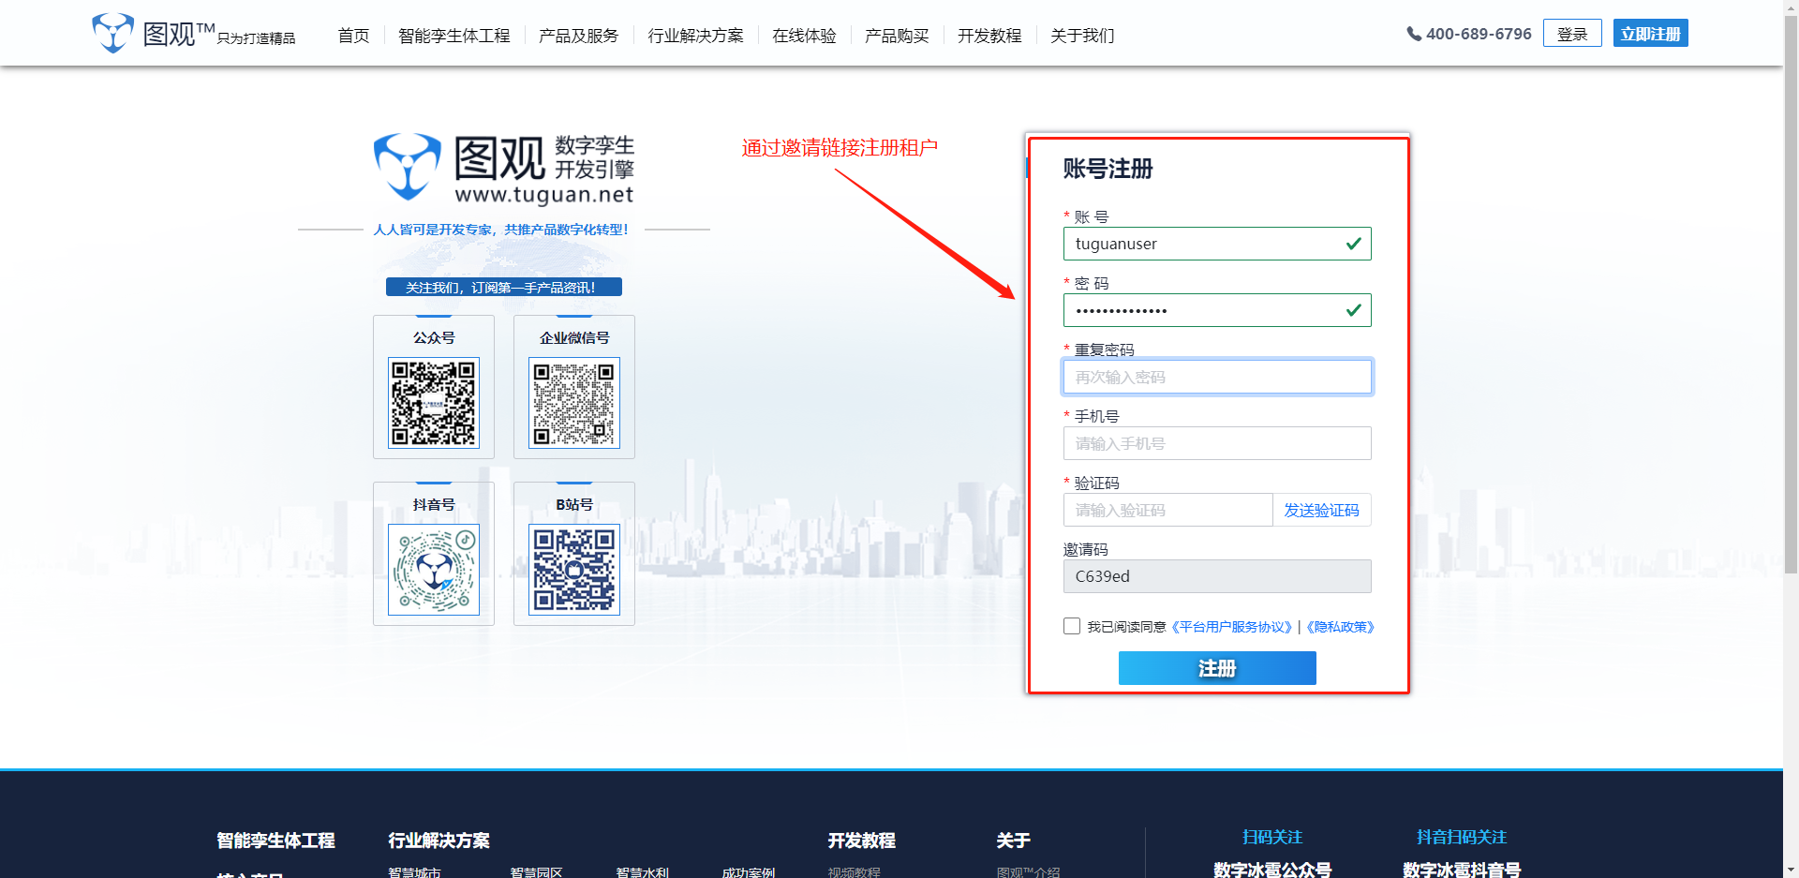This screenshot has width=1799, height=878.
Task: Open the 产品购买 menu item
Action: [x=897, y=36]
